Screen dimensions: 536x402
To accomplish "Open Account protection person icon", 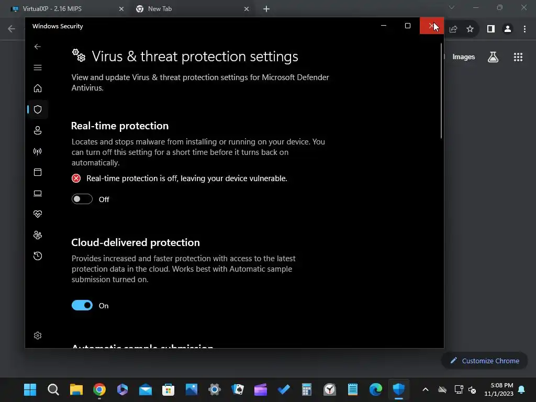I will click(38, 130).
